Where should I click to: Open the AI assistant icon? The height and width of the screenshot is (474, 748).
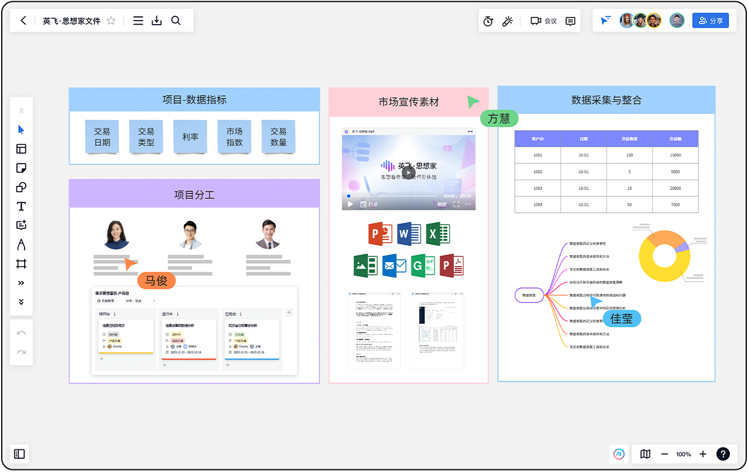coord(619,454)
